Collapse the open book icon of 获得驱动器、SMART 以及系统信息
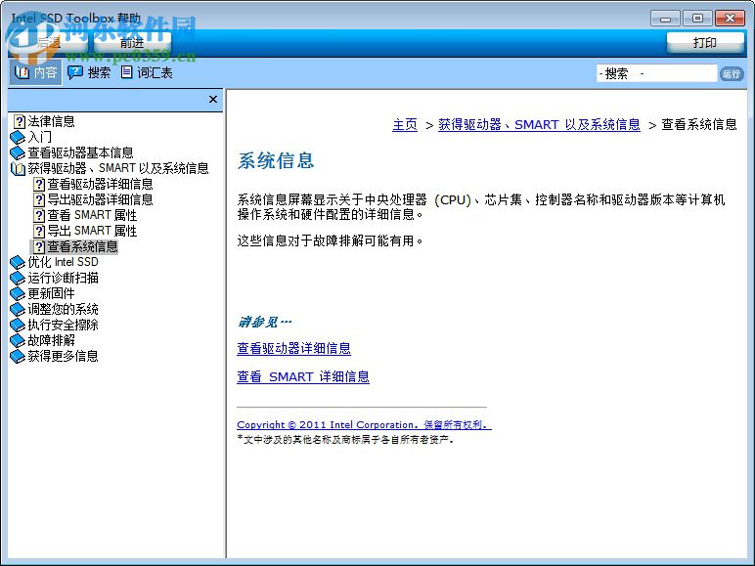This screenshot has width=755, height=566. [x=18, y=168]
